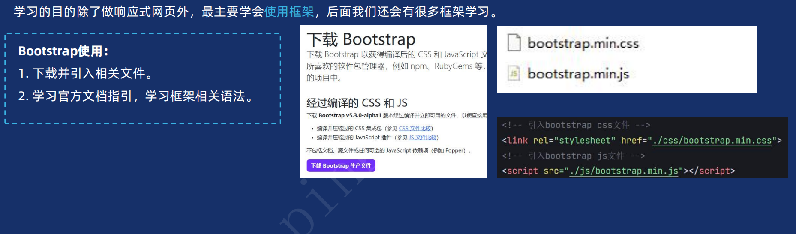Select the bootstrap.min.css file name

pyautogui.click(x=583, y=43)
